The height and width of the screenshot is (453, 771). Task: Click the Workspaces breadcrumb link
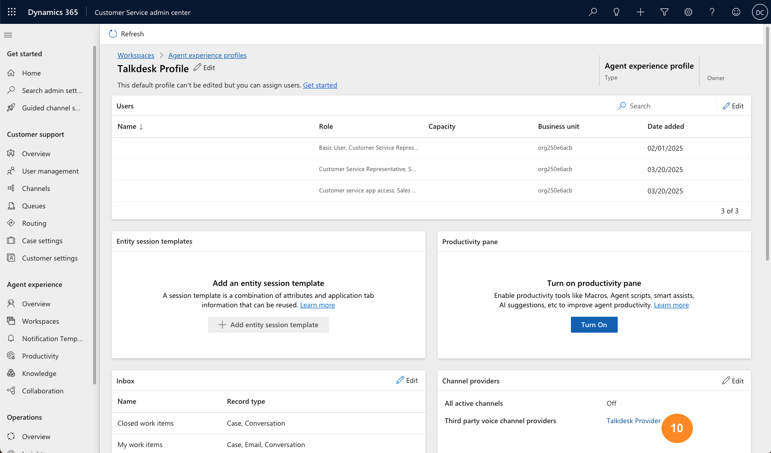(136, 55)
